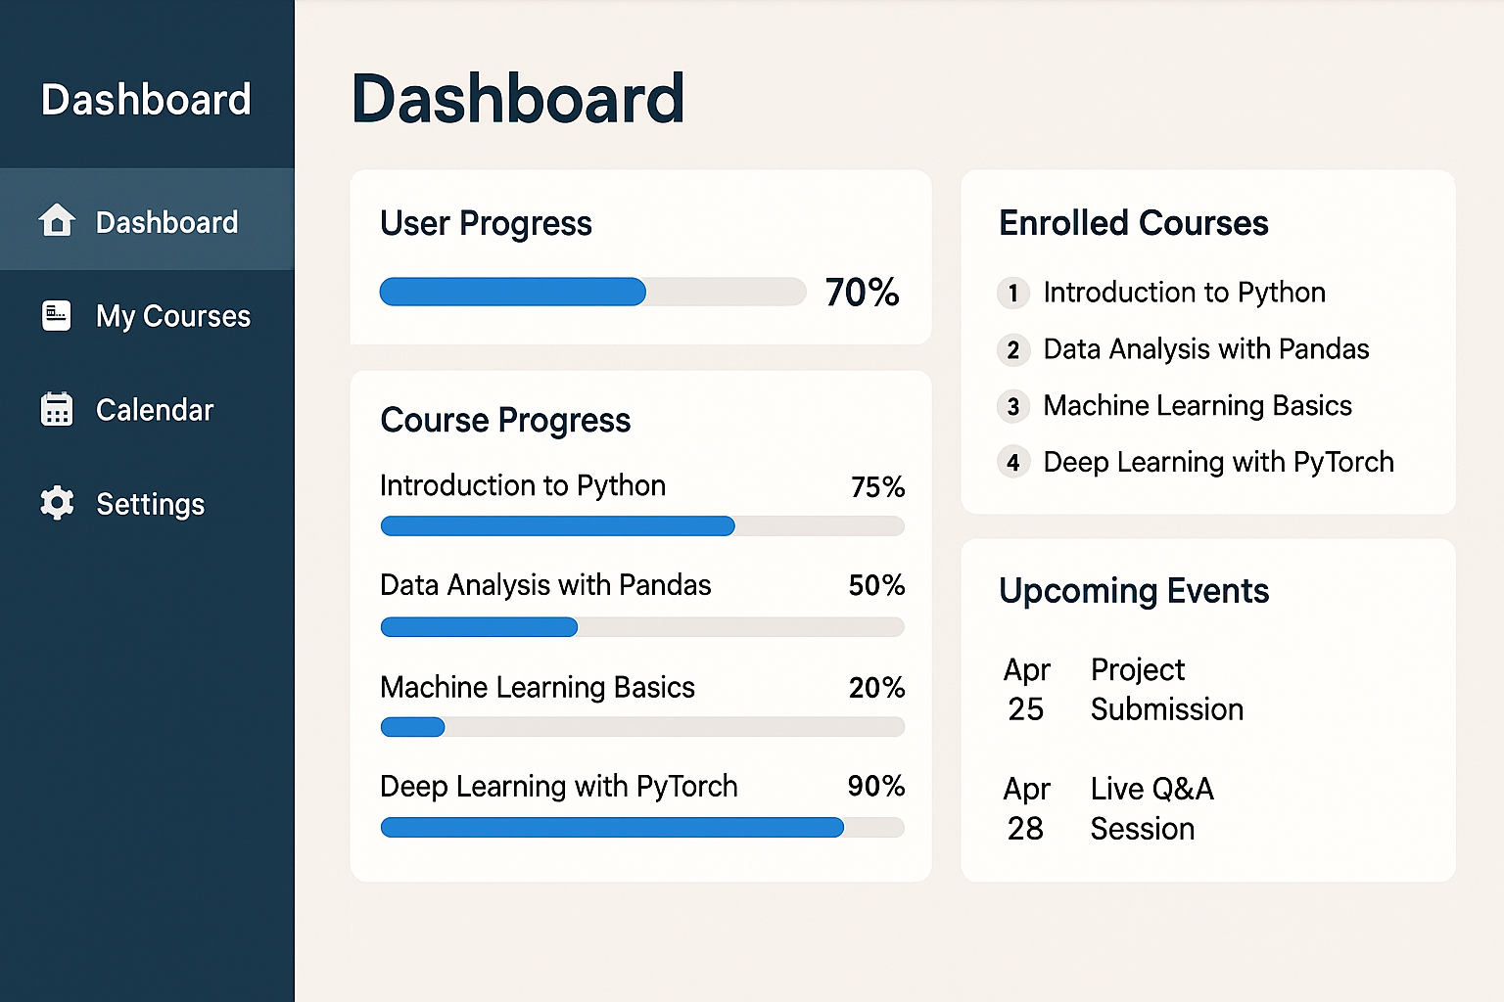Open Settings from the sidebar menu
Viewport: 1504px width, 1002px height.
tap(147, 503)
